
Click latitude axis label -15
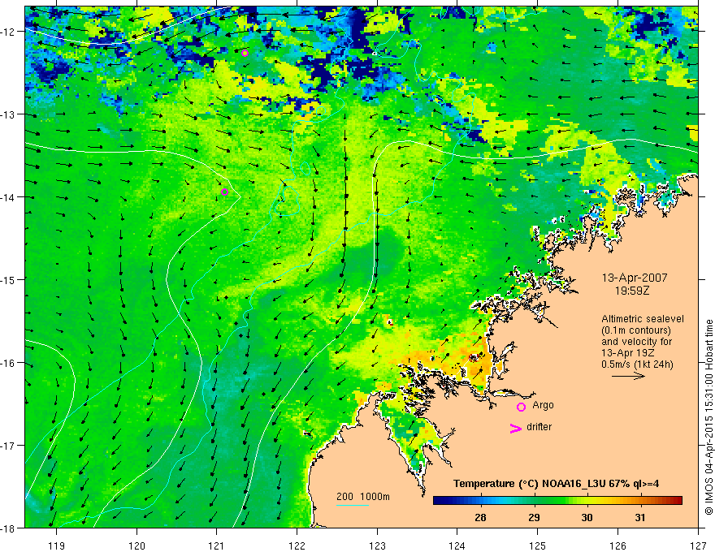9,279
